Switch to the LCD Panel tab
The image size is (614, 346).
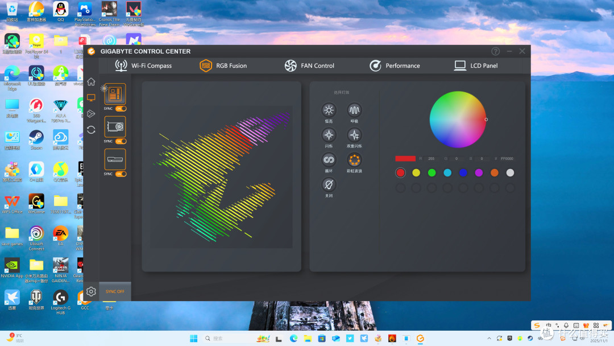(x=476, y=66)
